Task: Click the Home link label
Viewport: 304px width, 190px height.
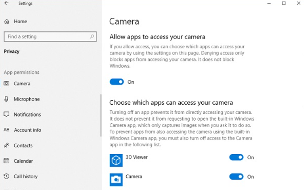Action: click(x=20, y=21)
